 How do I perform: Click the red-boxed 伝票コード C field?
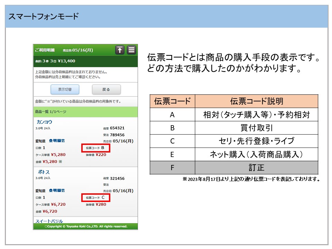click(x=96, y=198)
